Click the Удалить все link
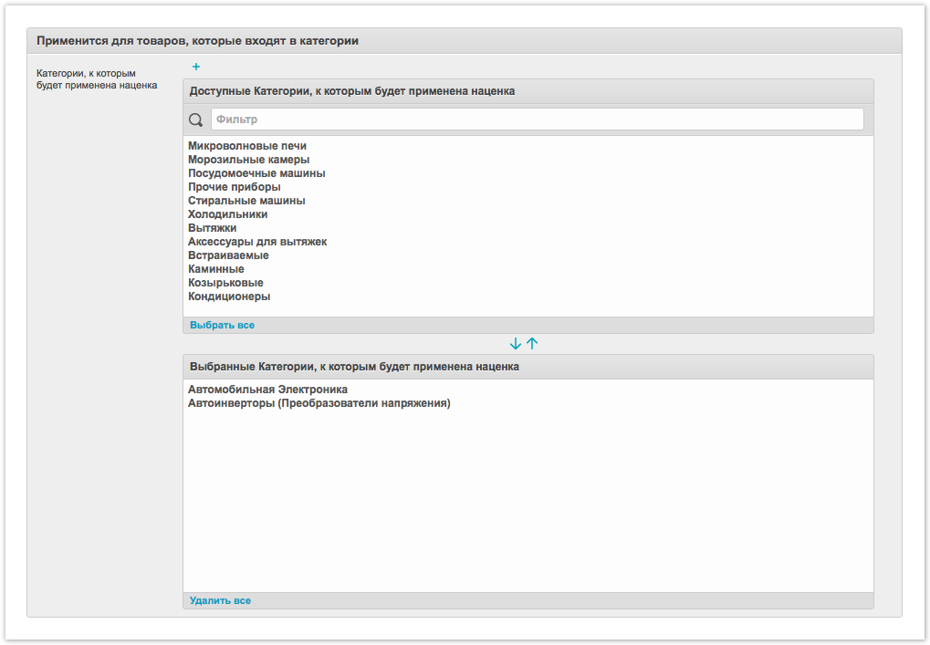 click(x=220, y=600)
